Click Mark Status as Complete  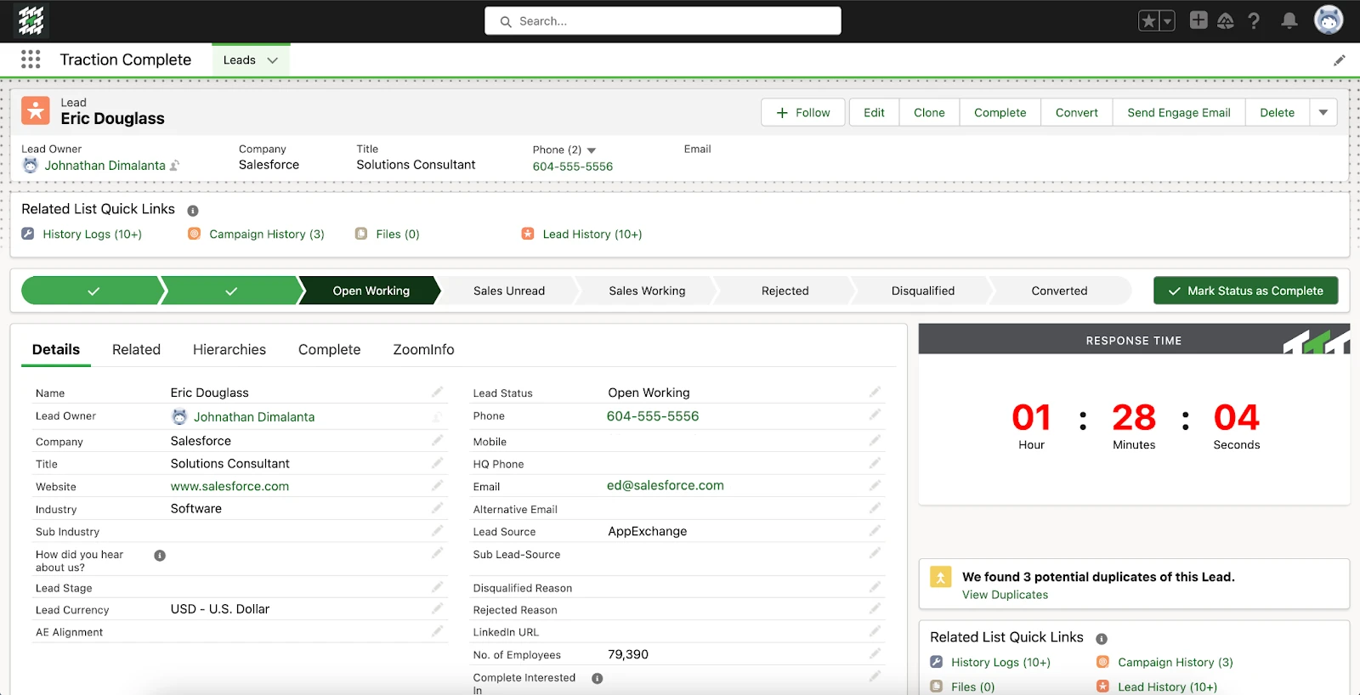tap(1245, 291)
